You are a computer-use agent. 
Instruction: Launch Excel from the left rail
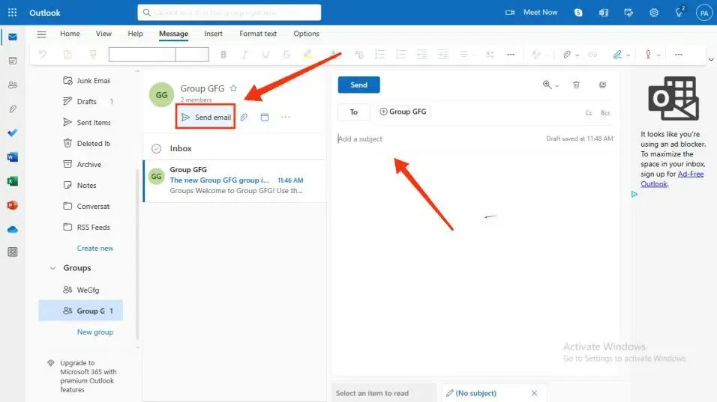[13, 181]
